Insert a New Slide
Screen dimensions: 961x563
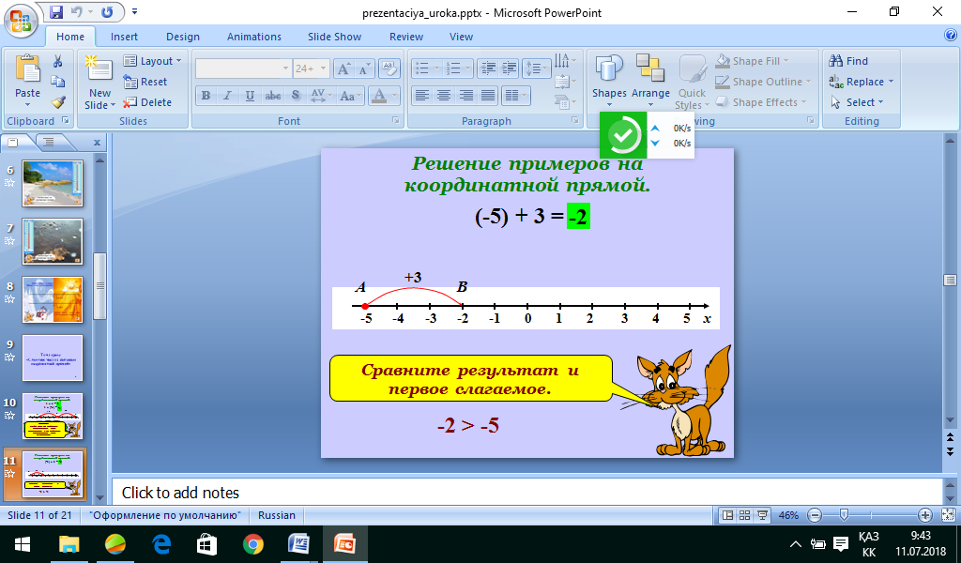click(x=99, y=82)
